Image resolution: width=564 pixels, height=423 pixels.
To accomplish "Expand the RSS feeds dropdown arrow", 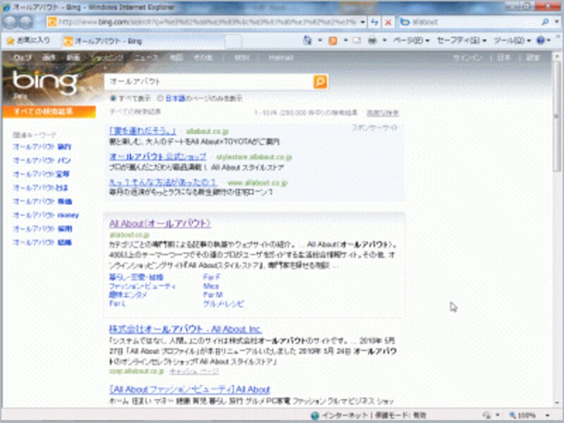I will pyautogui.click(x=345, y=40).
